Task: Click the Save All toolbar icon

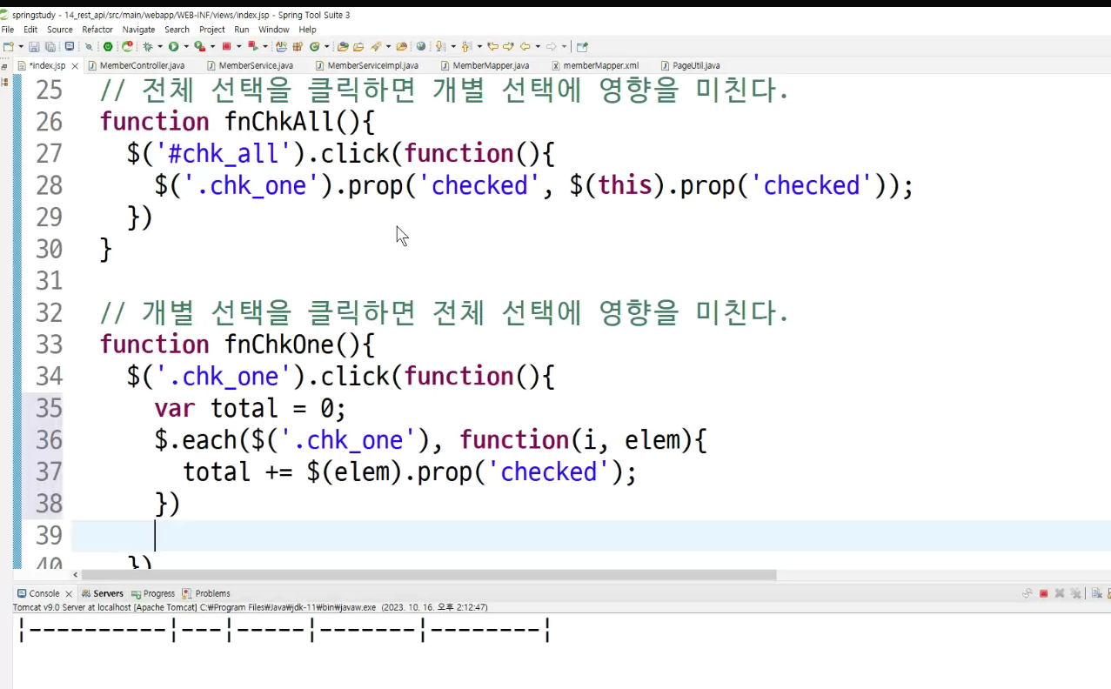Action: (50, 46)
